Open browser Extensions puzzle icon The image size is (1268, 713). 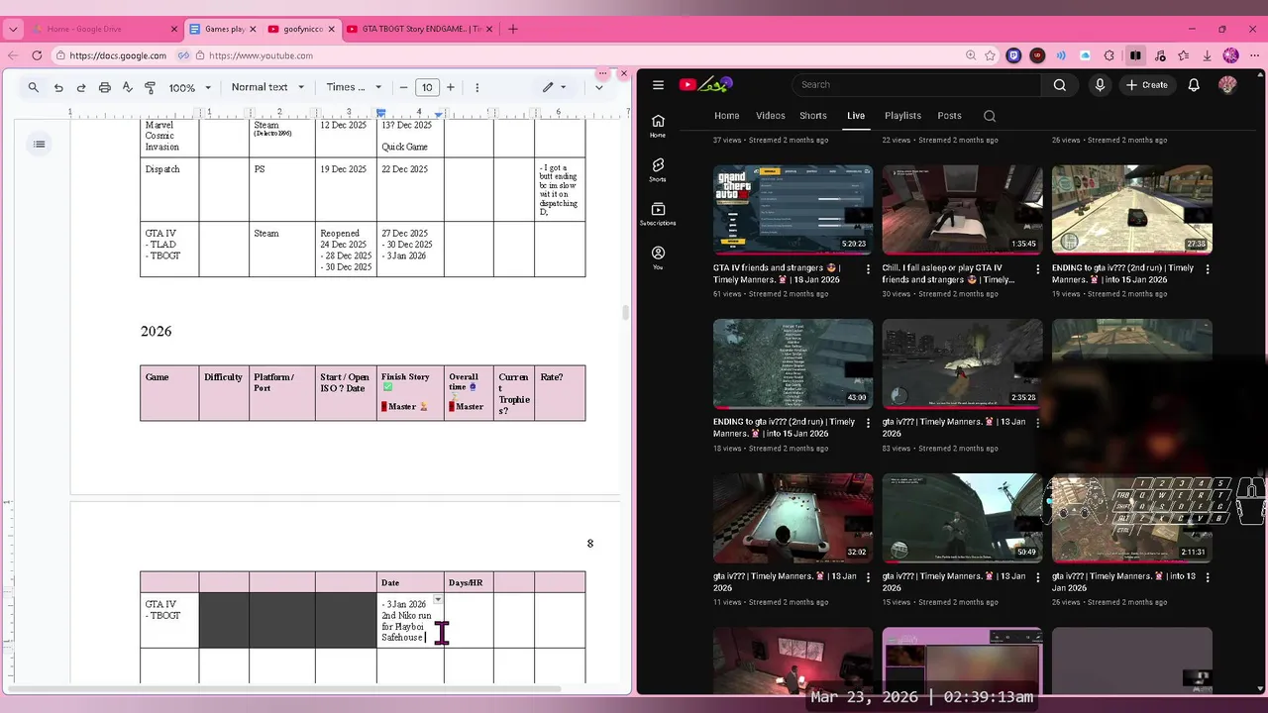[x=1109, y=55]
